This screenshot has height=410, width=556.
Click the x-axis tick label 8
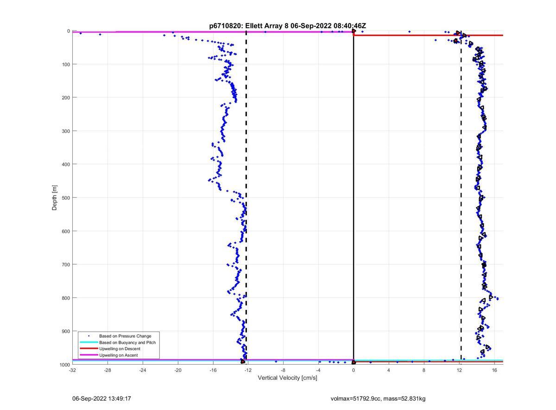tap(424, 370)
